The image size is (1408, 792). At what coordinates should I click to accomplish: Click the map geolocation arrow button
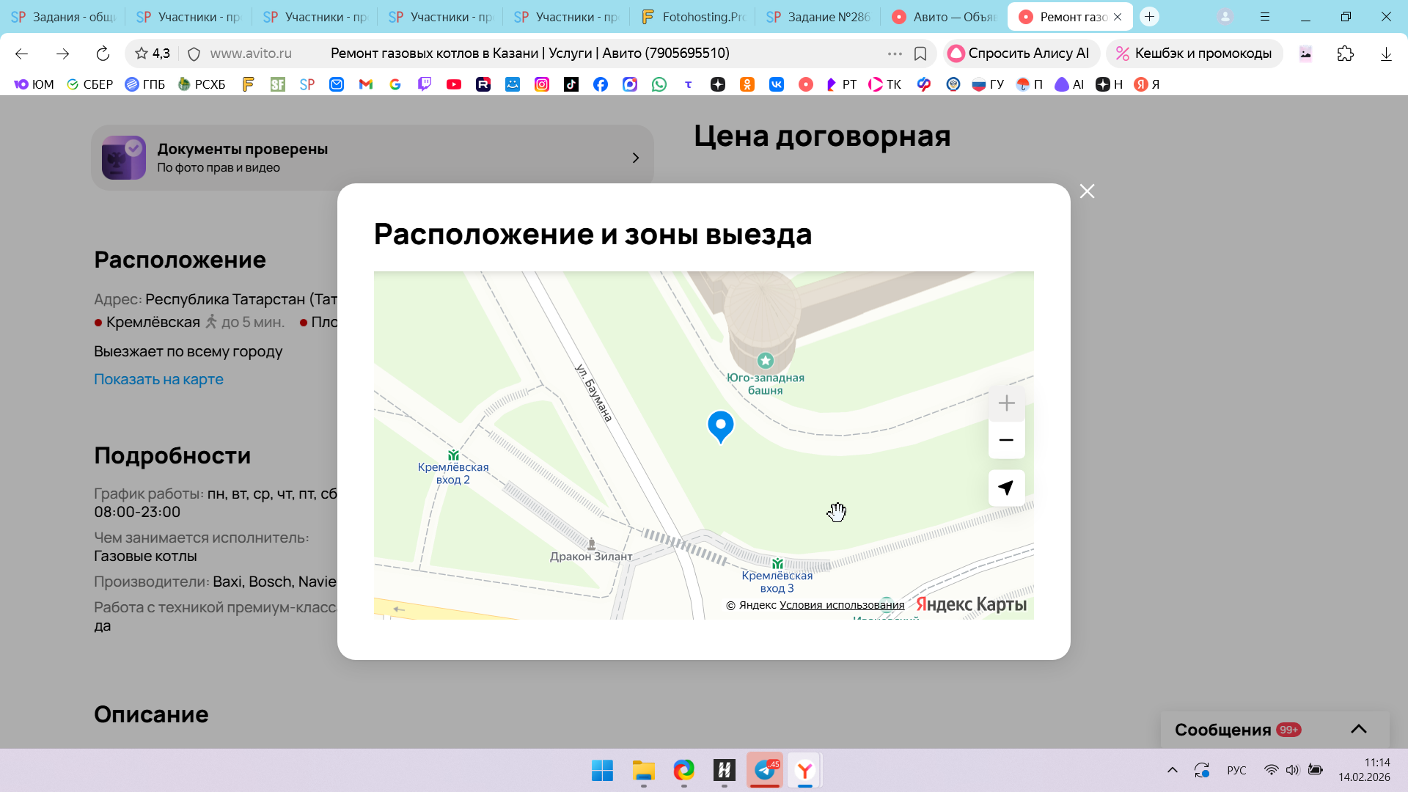(x=1006, y=488)
